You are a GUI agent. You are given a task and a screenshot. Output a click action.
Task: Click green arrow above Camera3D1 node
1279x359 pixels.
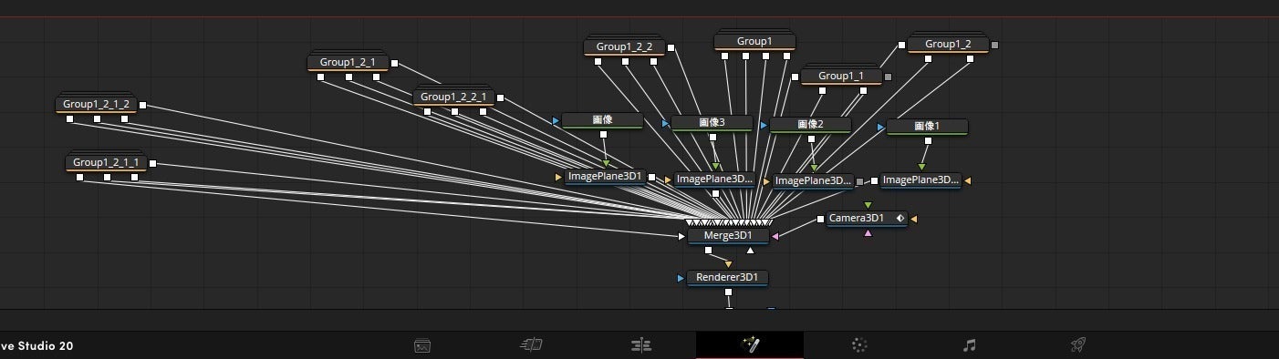coord(868,205)
